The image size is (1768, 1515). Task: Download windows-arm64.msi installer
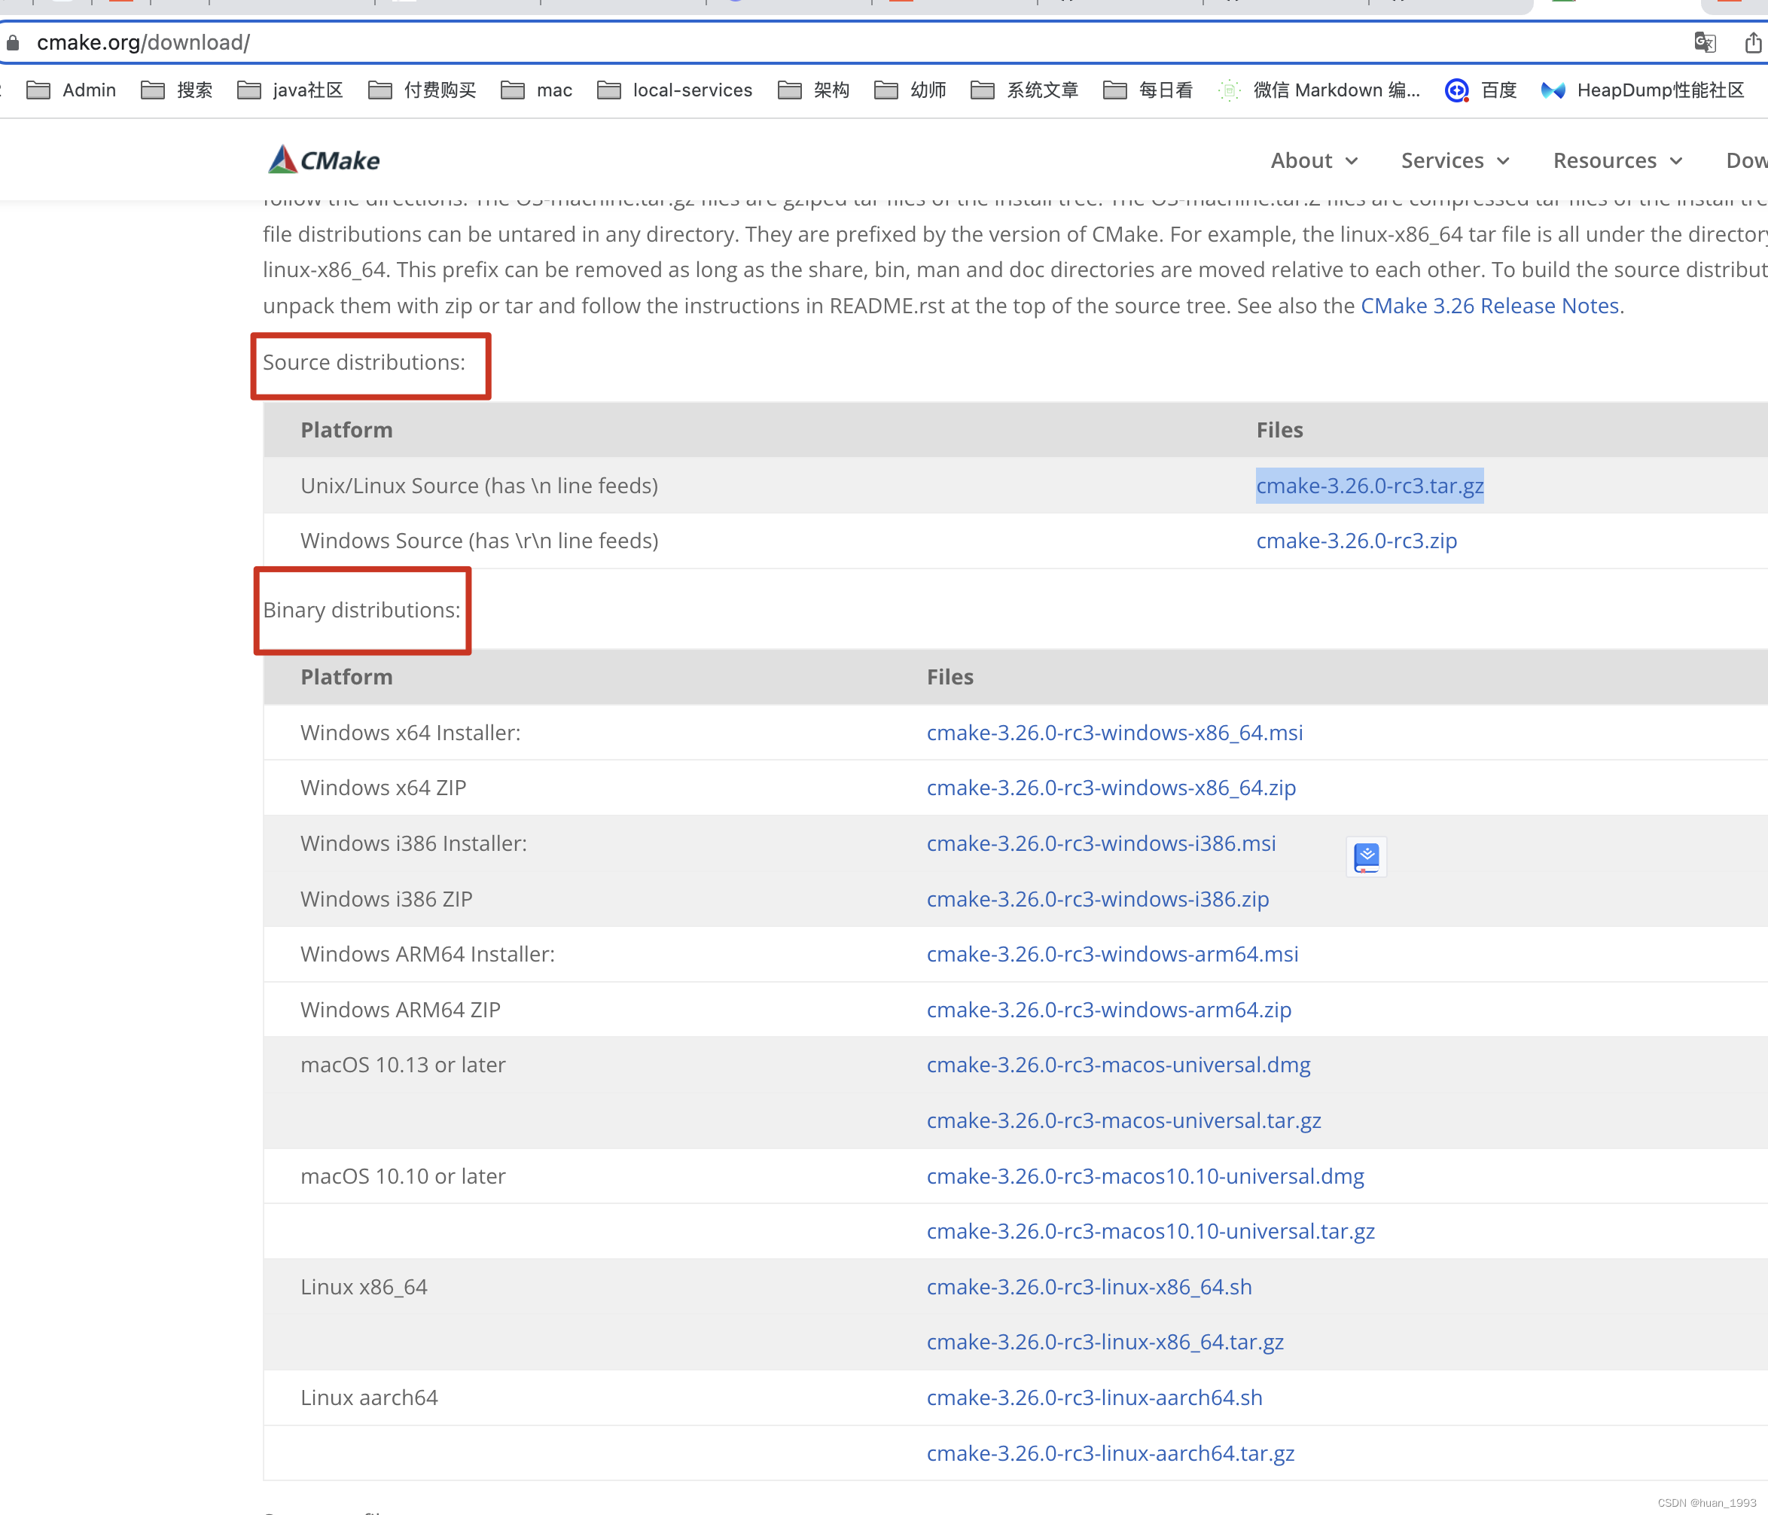pyautogui.click(x=1113, y=954)
